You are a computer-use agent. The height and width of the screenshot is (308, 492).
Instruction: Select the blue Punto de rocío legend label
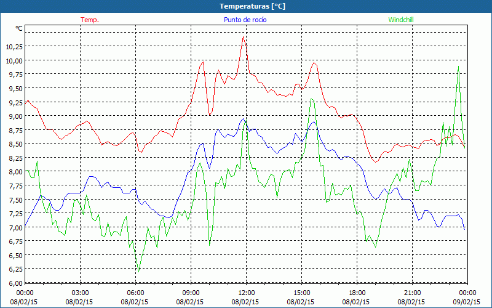(245, 20)
